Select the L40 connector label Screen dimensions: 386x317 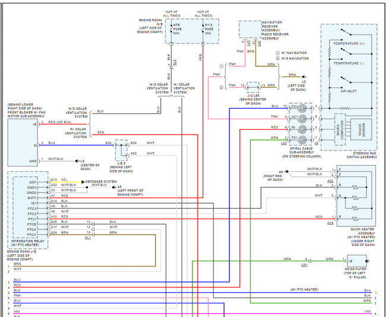[259, 43]
